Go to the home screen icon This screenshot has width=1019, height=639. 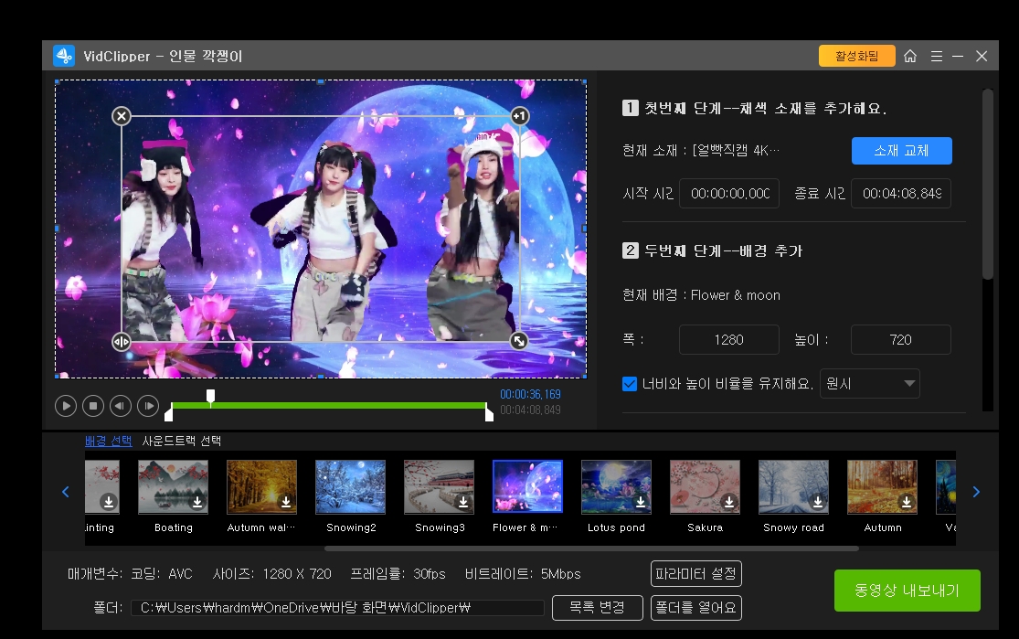[910, 56]
